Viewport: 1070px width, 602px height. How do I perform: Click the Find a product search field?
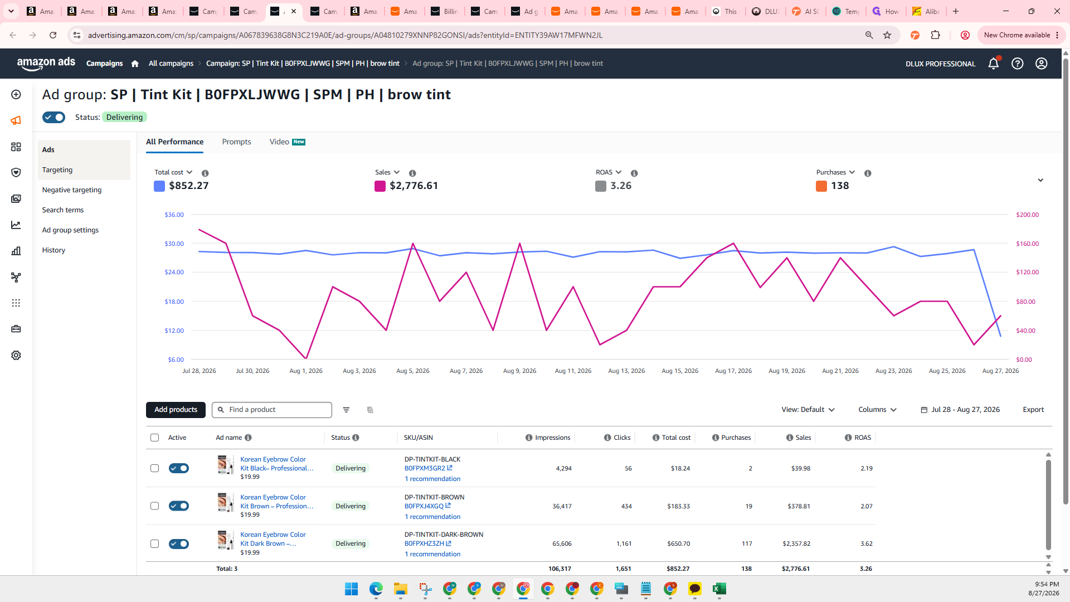click(x=272, y=410)
